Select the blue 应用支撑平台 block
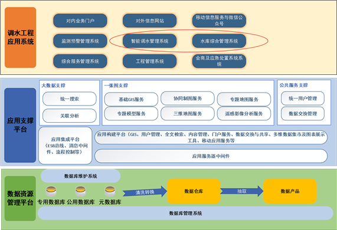The height and width of the screenshot is (230, 337). pyautogui.click(x=20, y=125)
